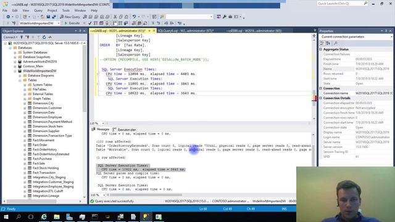Click the Save icon in the toolbar
Viewport: 395px width, 222px height.
[48, 17]
